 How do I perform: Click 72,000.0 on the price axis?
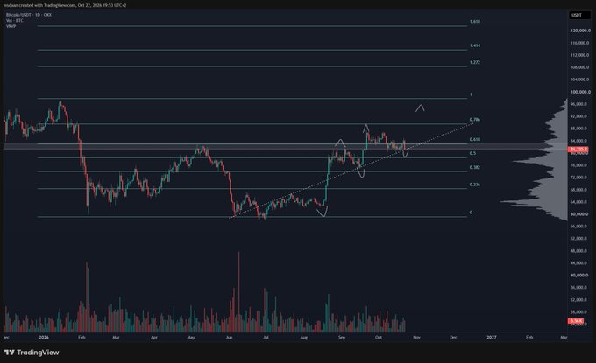pos(579,178)
